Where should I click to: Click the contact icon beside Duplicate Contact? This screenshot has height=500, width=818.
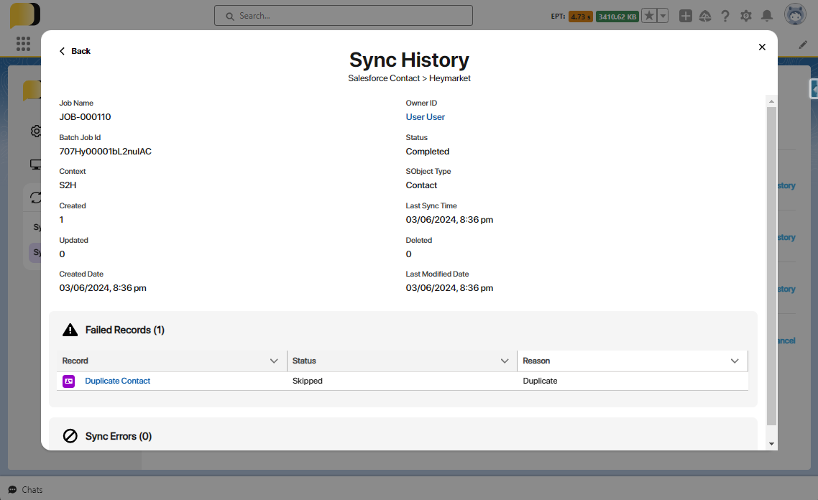pyautogui.click(x=69, y=381)
